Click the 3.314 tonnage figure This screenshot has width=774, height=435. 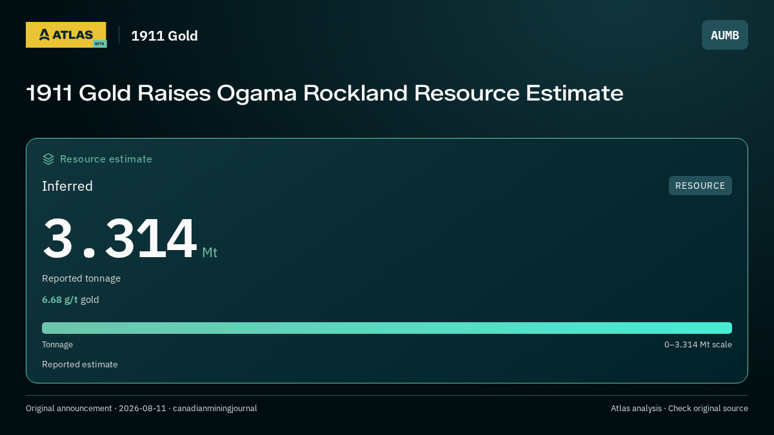[119, 238]
